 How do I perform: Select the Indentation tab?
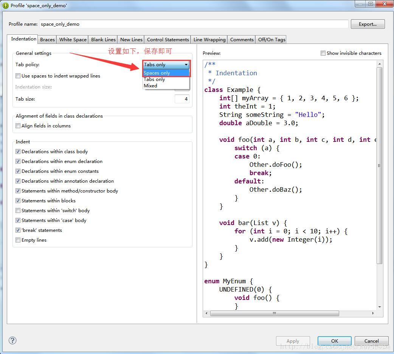click(23, 39)
